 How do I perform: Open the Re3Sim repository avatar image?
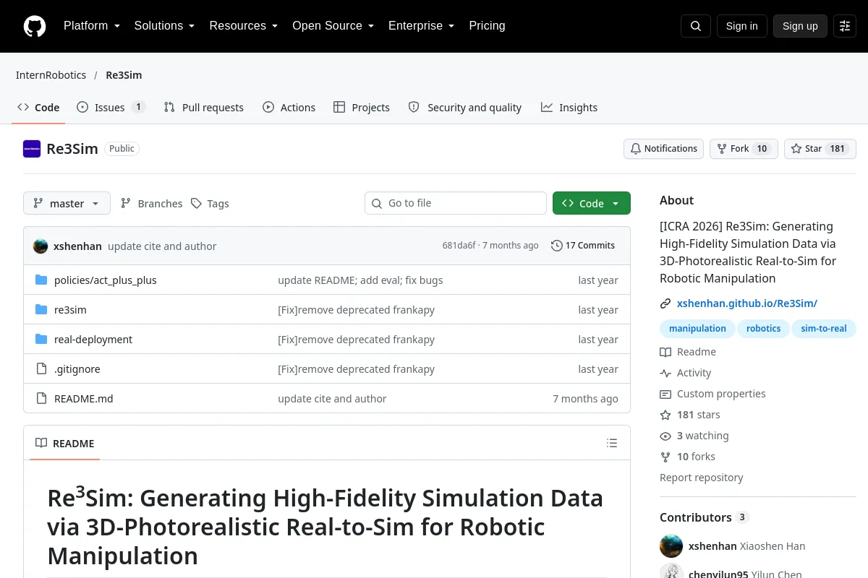tap(32, 149)
